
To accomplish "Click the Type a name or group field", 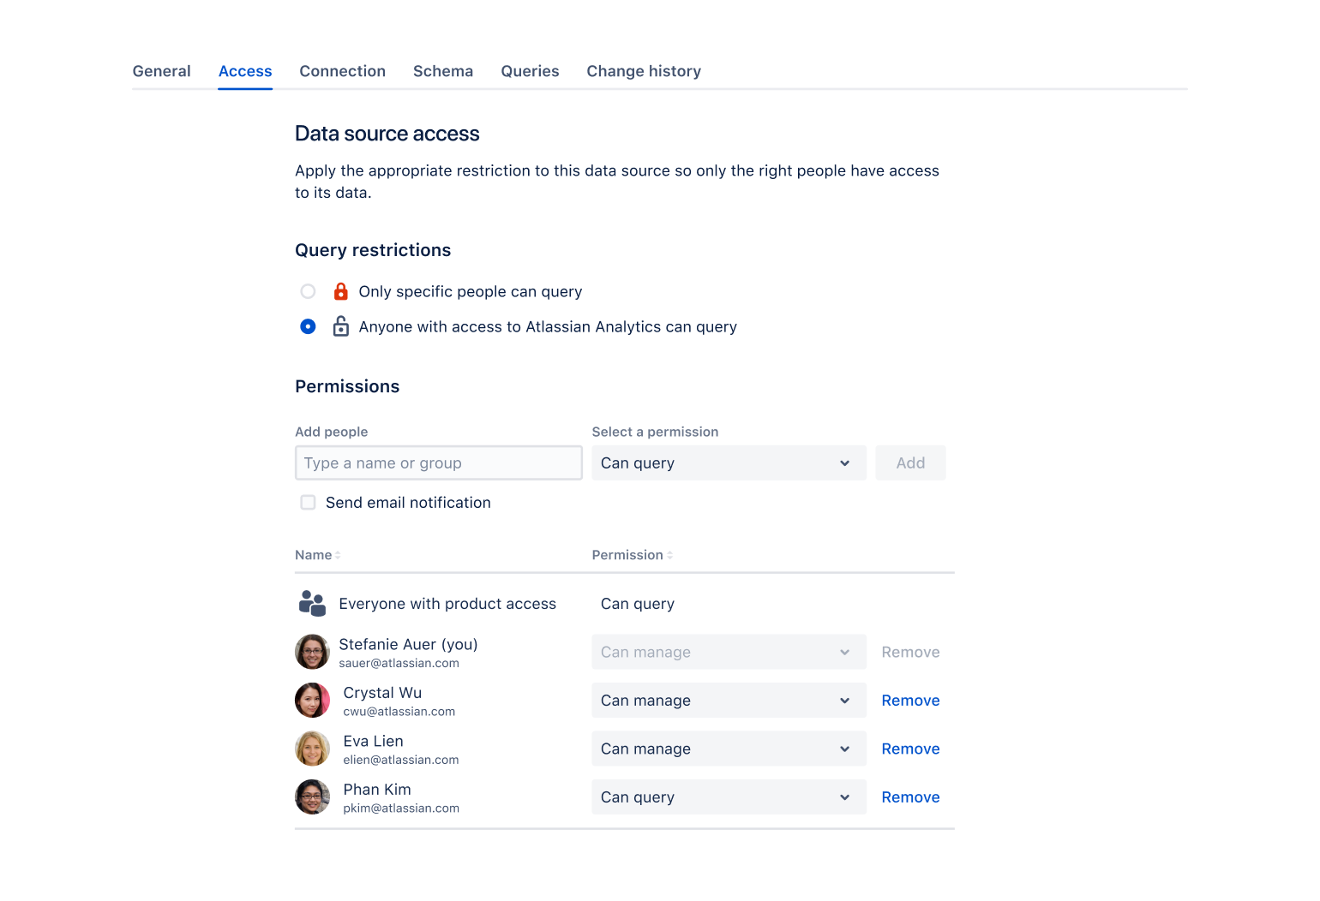I will tap(438, 462).
